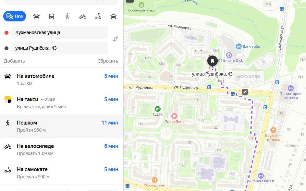Edit the Лухмановская улица start field
The height and width of the screenshot is (191, 306).
tap(59, 32)
